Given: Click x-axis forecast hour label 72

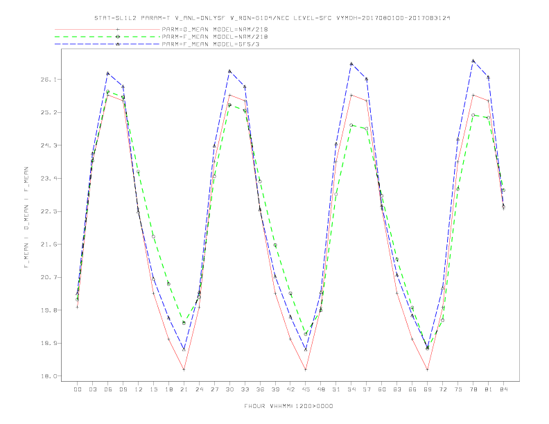Looking at the screenshot, I should (443, 389).
